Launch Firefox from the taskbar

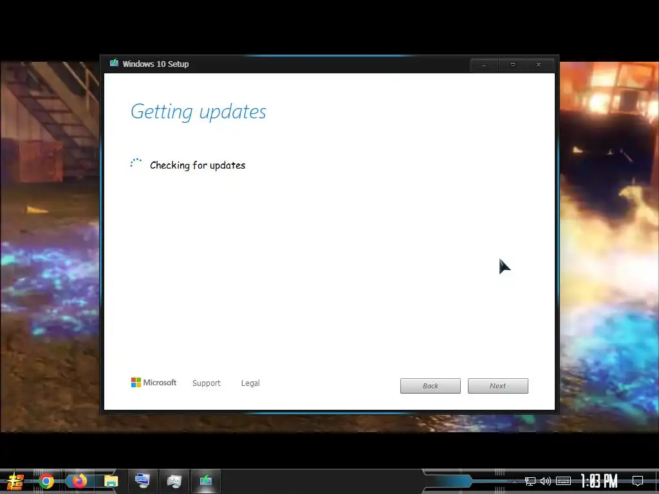click(79, 481)
